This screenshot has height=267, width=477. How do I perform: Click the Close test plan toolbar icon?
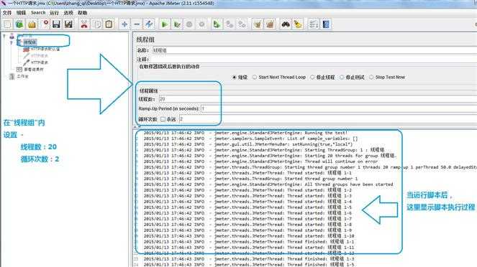[45, 24]
